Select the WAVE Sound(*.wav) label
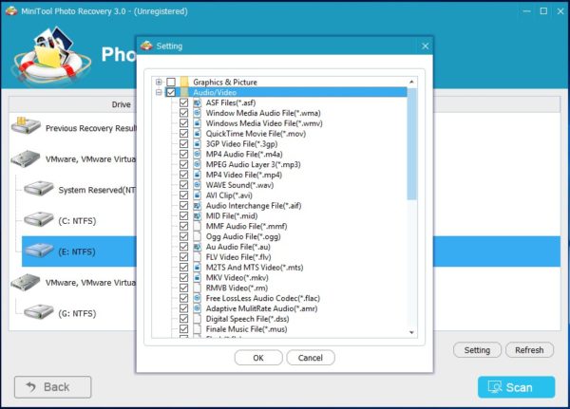The width and height of the screenshot is (570, 409). tap(239, 185)
